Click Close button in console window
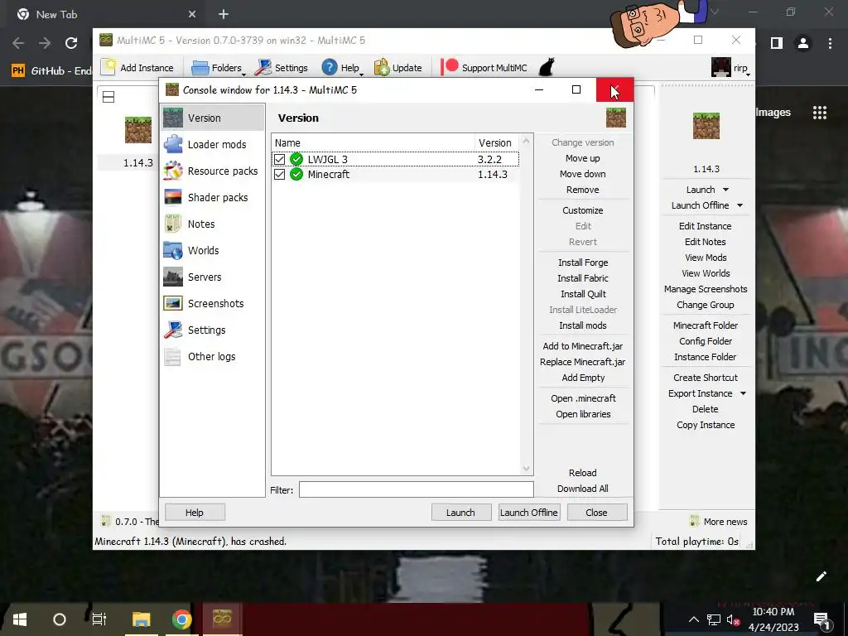This screenshot has width=848, height=636. pos(596,512)
